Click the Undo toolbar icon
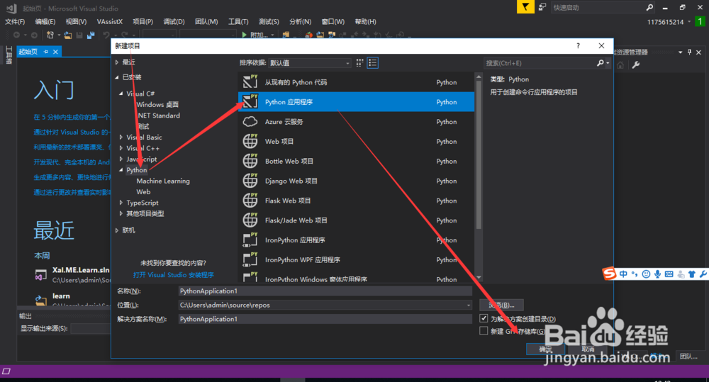 (106, 35)
